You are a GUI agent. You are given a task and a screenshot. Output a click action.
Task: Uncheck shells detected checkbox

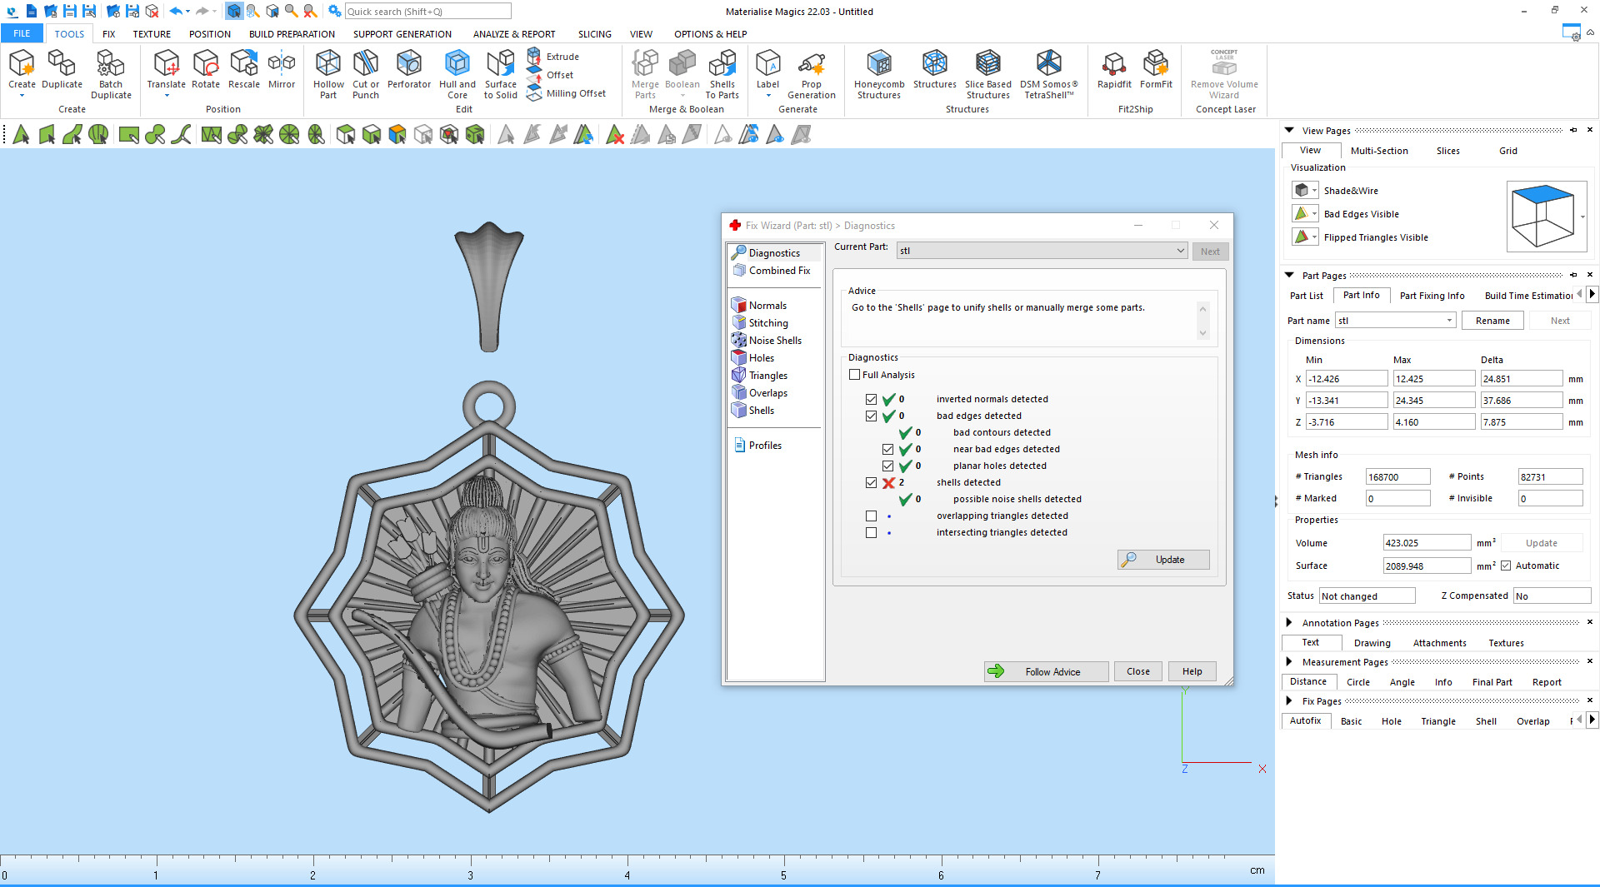(871, 483)
